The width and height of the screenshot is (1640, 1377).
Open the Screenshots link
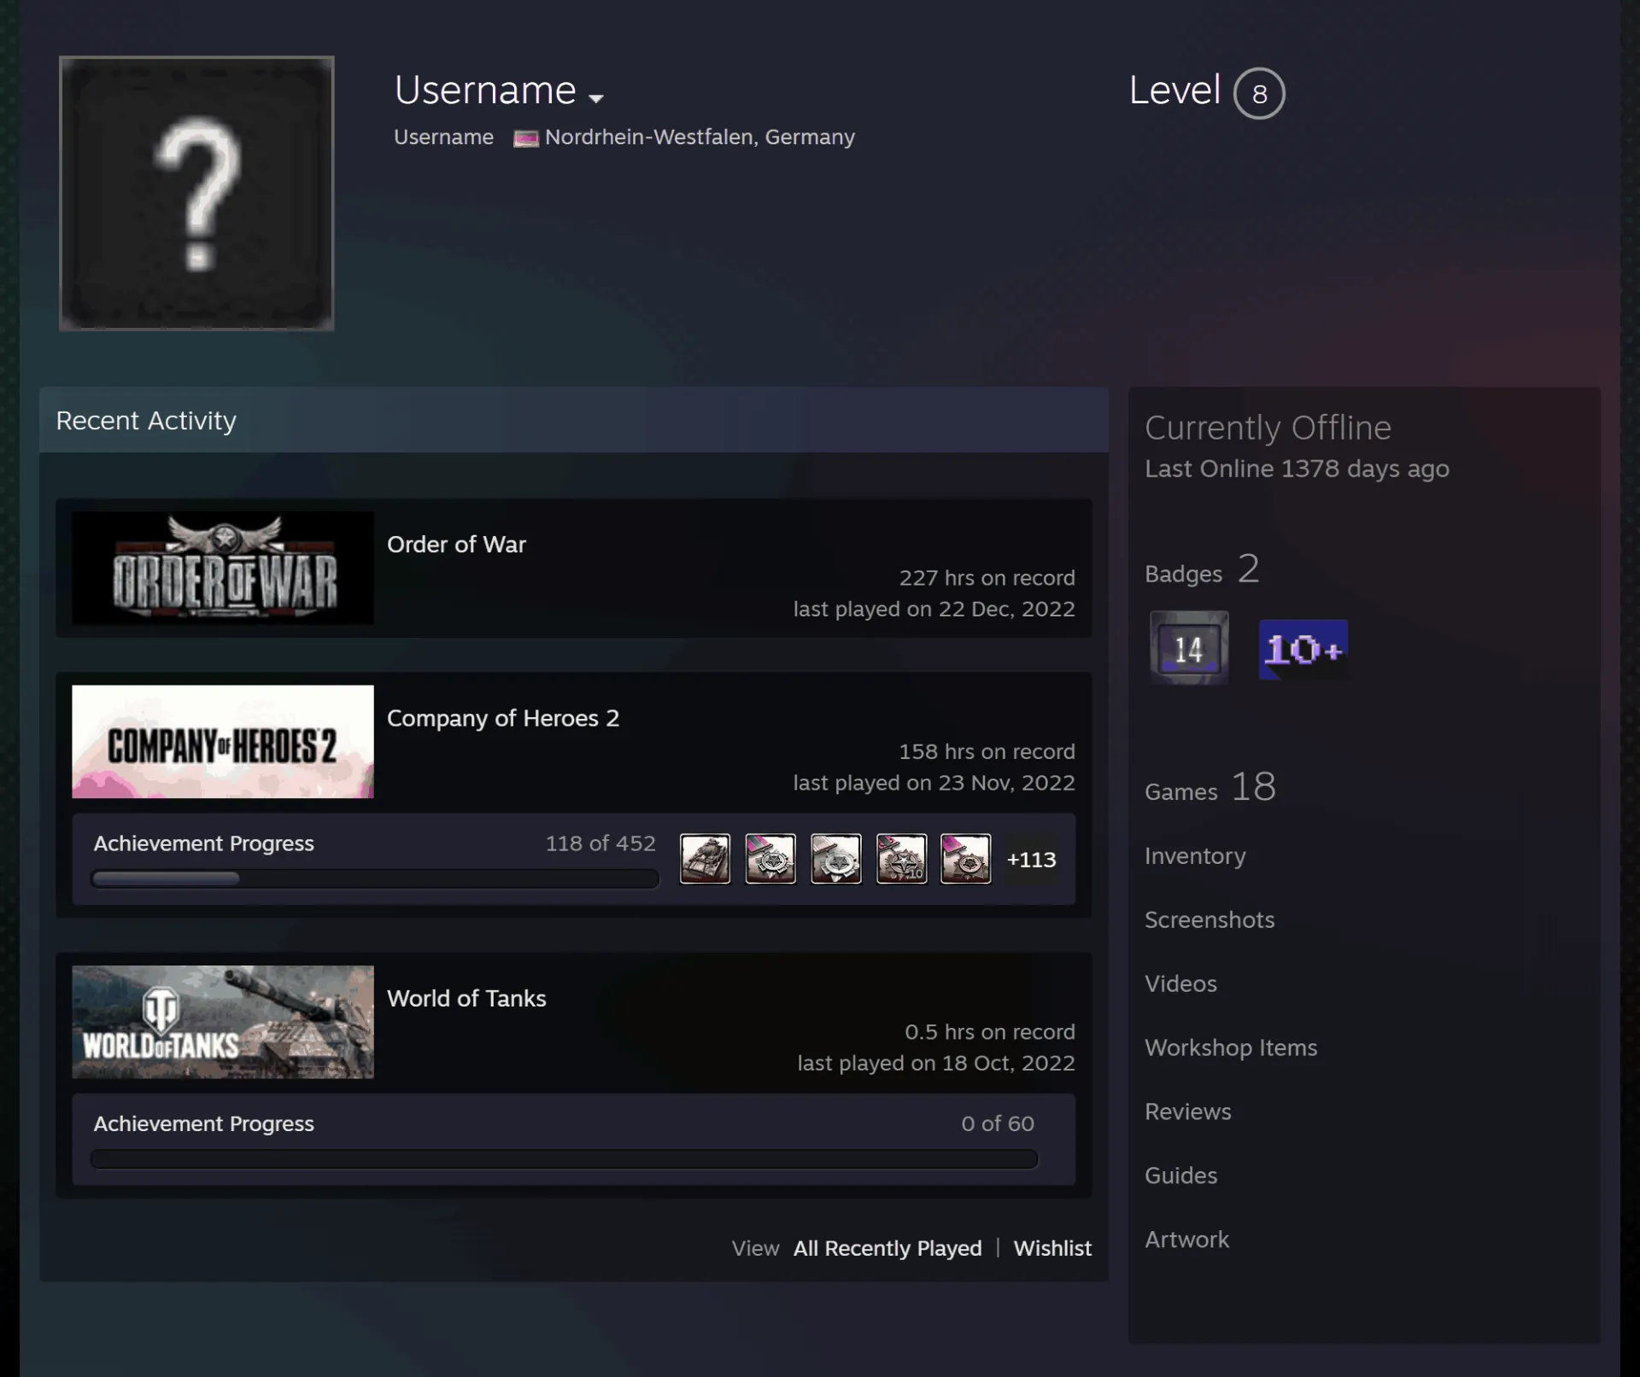(1209, 920)
